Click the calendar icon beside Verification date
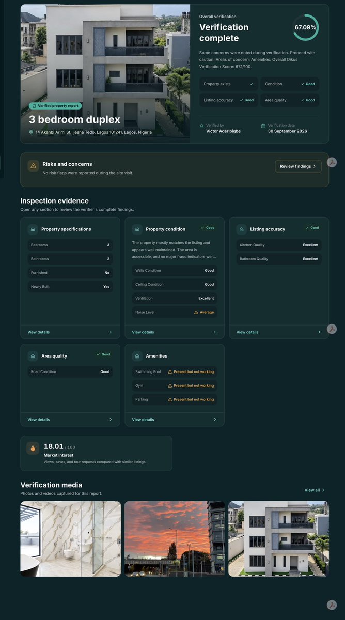The height and width of the screenshot is (620, 345). 263,126
